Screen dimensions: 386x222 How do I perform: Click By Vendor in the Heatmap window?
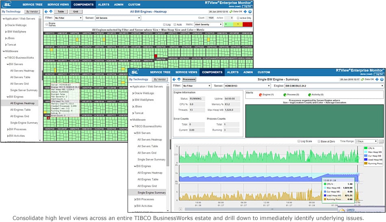pos(32,11)
